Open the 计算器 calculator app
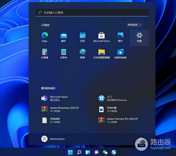The image size is (176, 156). (45, 54)
